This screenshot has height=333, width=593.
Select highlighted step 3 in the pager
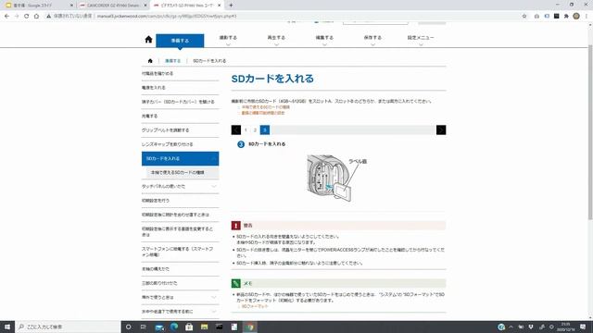[x=265, y=129]
